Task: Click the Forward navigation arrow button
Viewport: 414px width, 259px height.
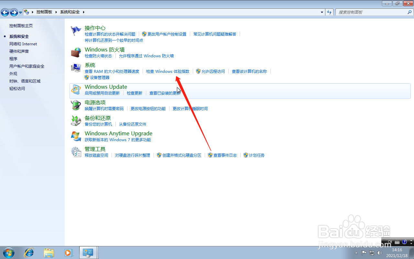Action: click(x=14, y=12)
